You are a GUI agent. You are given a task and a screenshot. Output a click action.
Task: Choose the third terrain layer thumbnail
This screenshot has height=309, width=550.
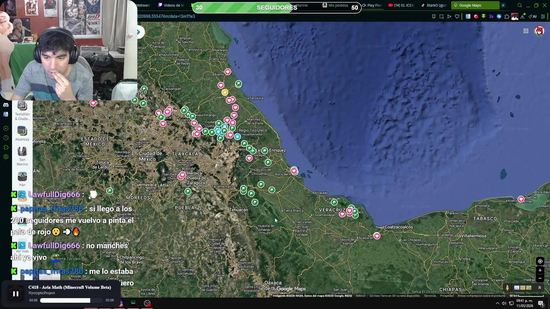(529, 288)
